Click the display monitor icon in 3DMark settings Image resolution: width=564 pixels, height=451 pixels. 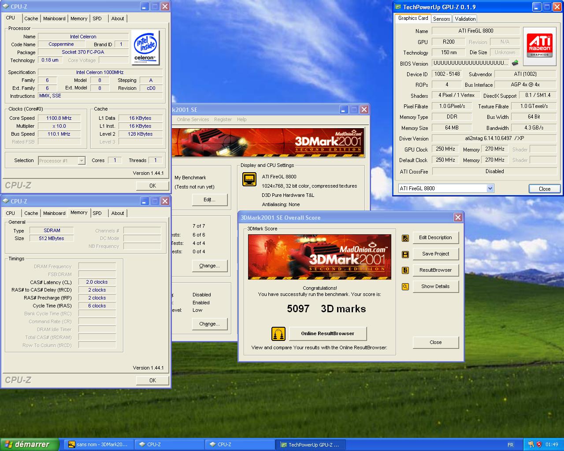(x=249, y=179)
